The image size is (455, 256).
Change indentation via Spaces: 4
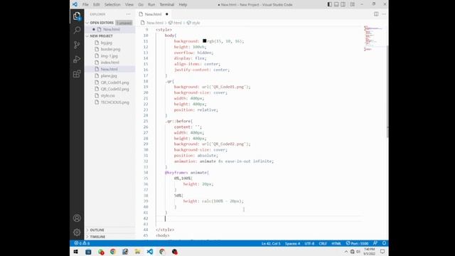point(292,243)
